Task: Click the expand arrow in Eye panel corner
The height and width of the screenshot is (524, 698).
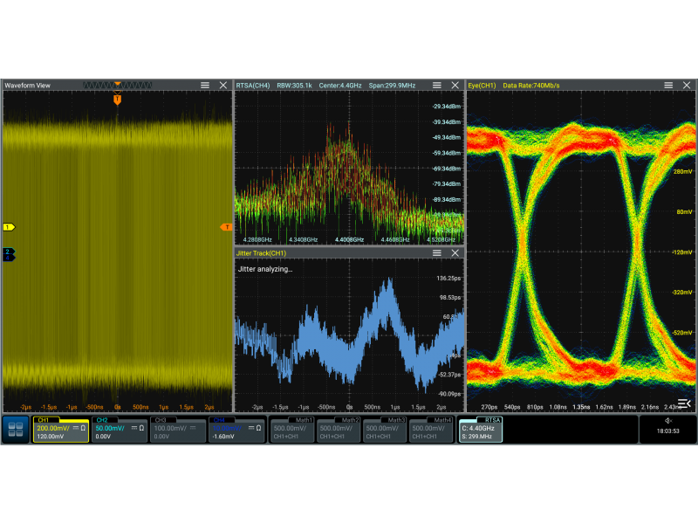Action: (x=684, y=403)
